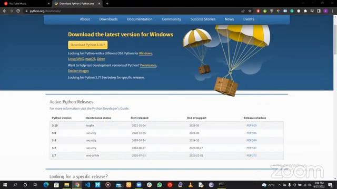This screenshot has height=189, width=337.
Task: Click the browser forward arrow
Action: (12, 11)
